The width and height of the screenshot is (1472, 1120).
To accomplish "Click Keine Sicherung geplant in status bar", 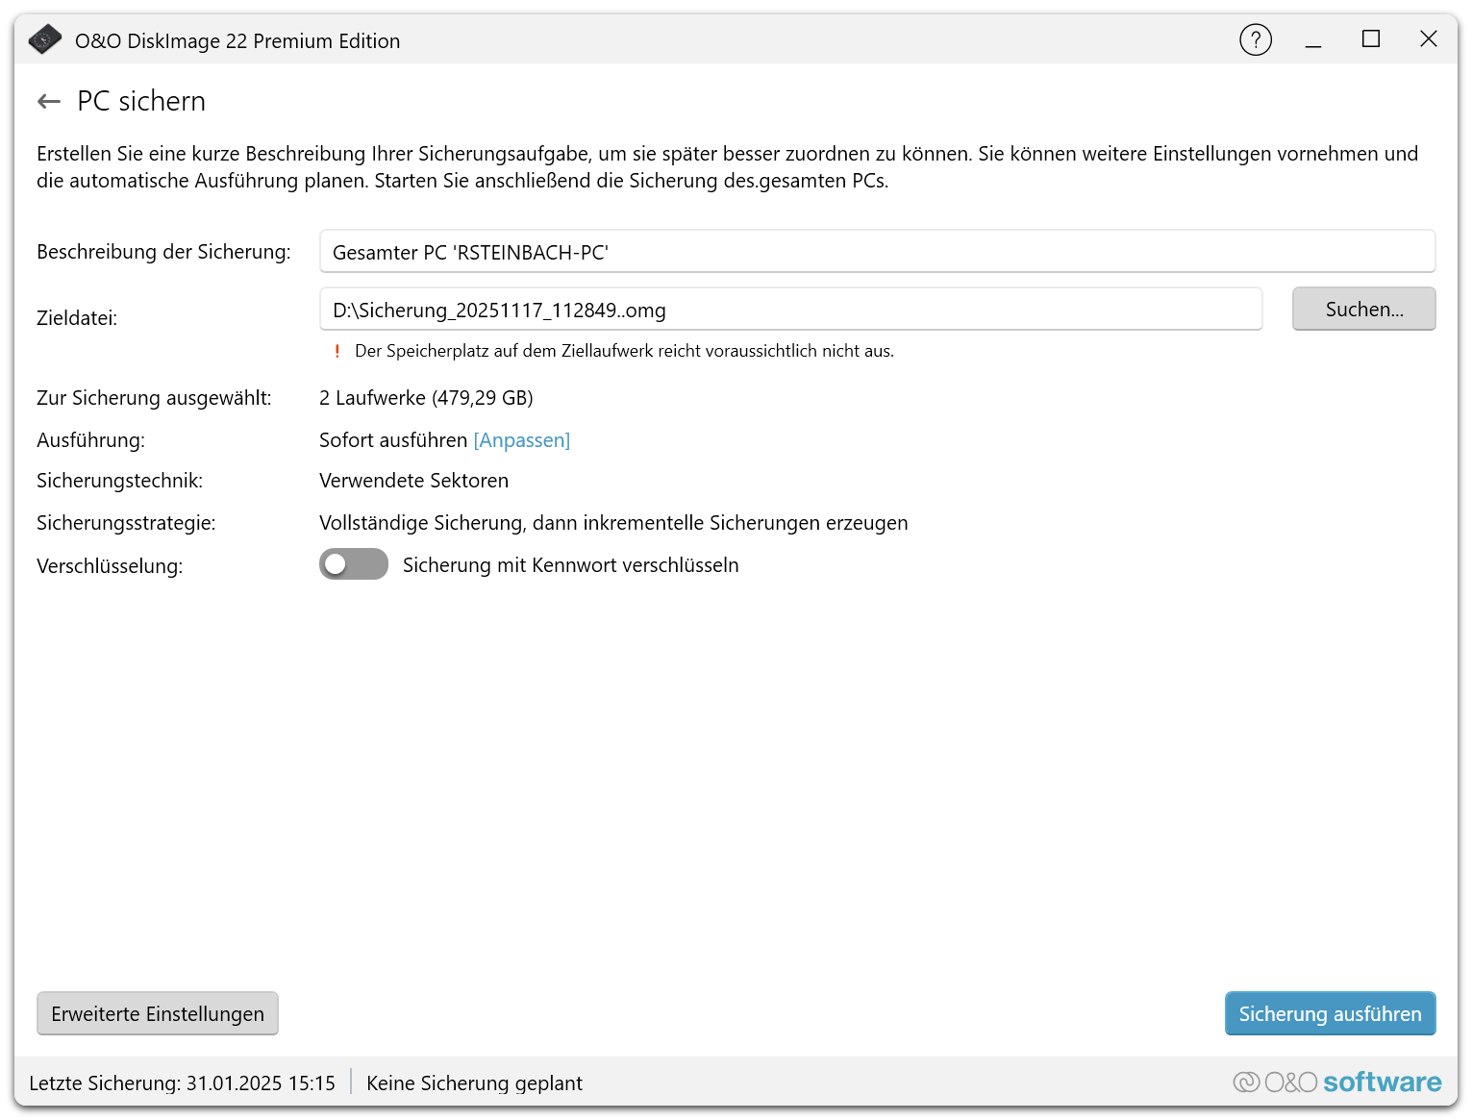I will point(474,1083).
